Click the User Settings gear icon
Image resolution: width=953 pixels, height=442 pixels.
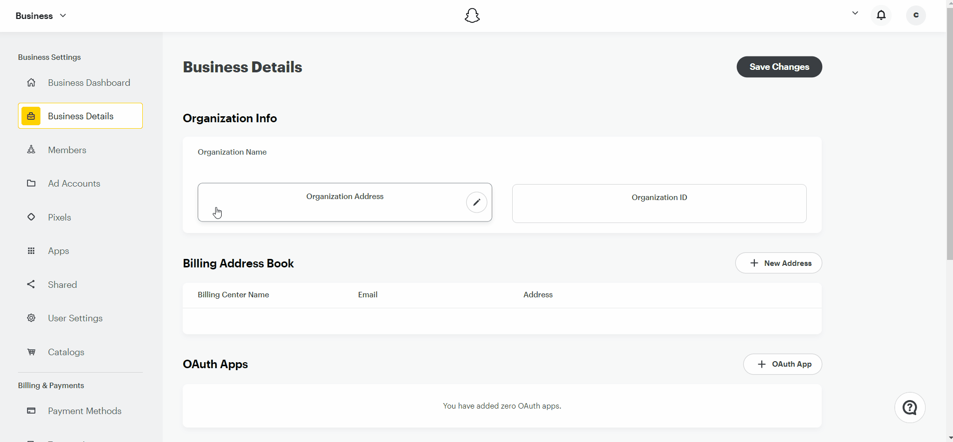click(31, 318)
